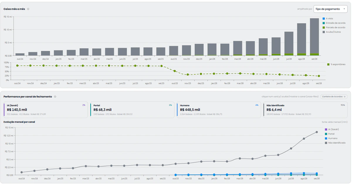Image resolution: width=352 pixels, height=184 pixels.
Task: Click IA (Sarah) legend in monthly evolution chart
Action: pos(332,129)
